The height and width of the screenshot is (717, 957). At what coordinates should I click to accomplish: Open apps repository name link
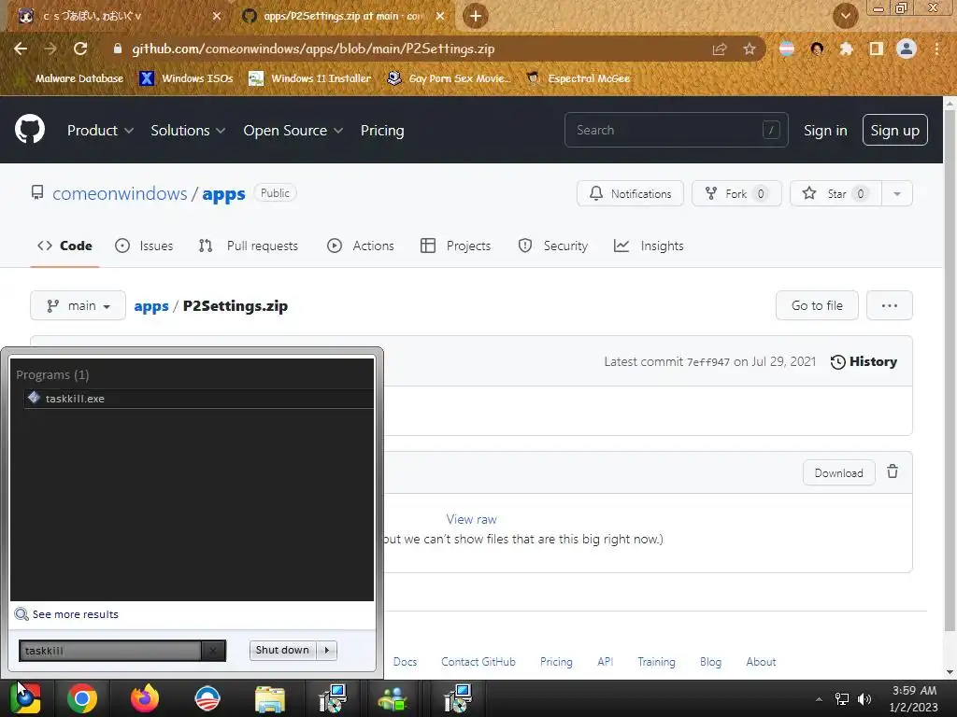[223, 194]
